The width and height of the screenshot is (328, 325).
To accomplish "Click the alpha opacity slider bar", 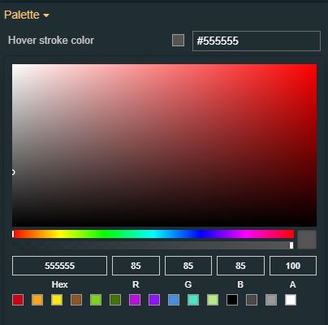I will 153,245.
